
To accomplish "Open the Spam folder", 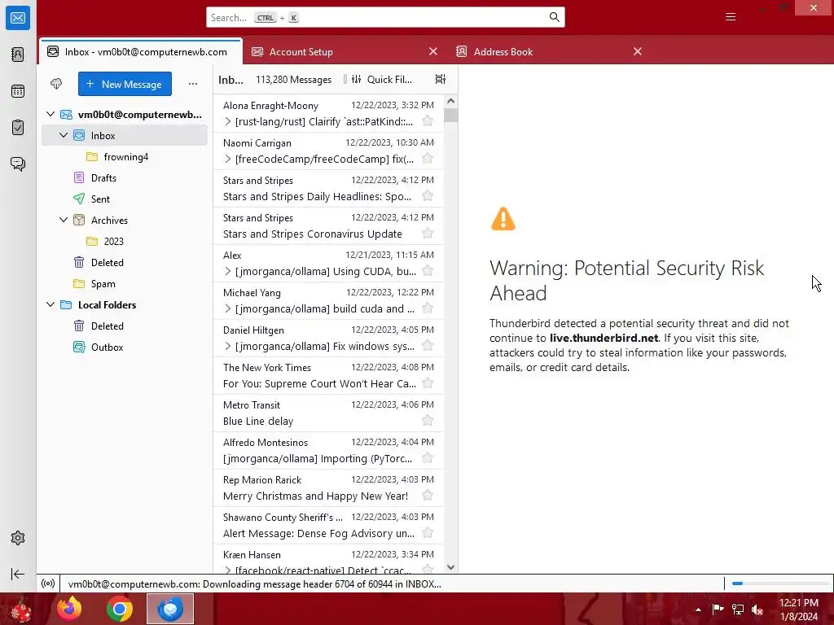I will click(125, 284).
